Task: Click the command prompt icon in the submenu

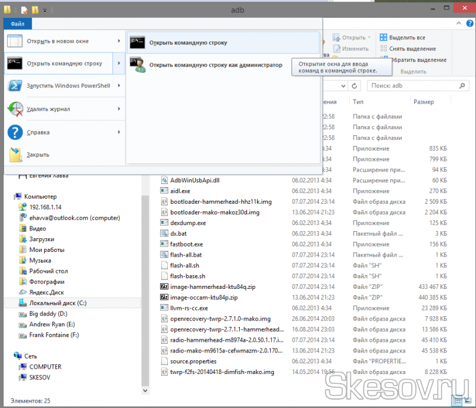Action: point(137,42)
